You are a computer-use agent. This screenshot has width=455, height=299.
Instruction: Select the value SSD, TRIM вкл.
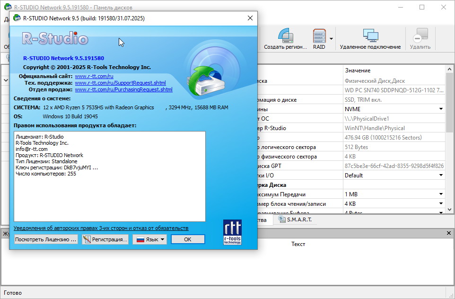coord(363,100)
